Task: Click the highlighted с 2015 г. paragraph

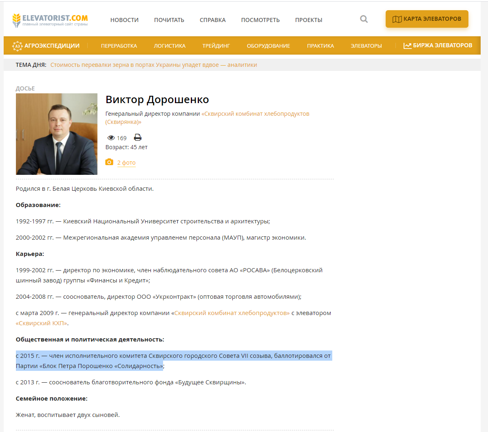Action: coord(173,361)
